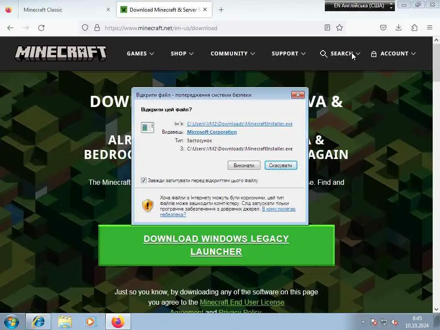Viewport: 440px width, 330px height.
Task: Open the Firefox hamburger menu
Action: point(430,27)
